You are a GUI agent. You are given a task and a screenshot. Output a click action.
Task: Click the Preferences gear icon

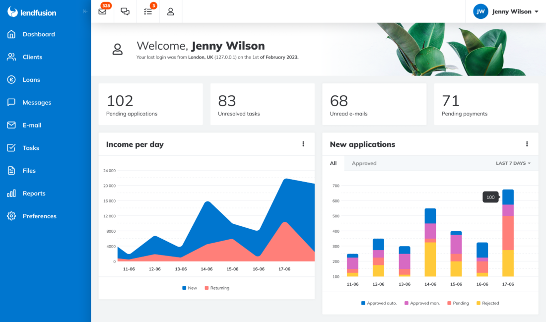(11, 216)
